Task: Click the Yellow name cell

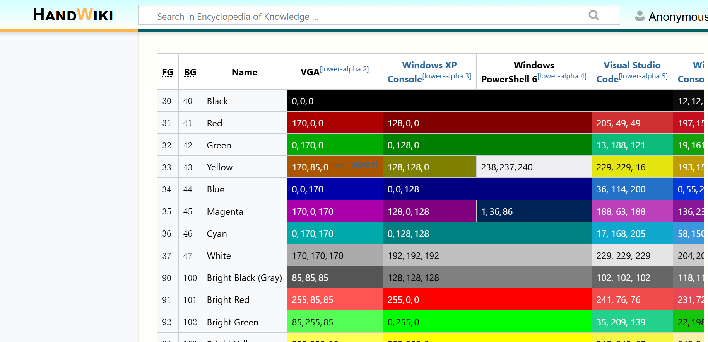Action: point(245,167)
